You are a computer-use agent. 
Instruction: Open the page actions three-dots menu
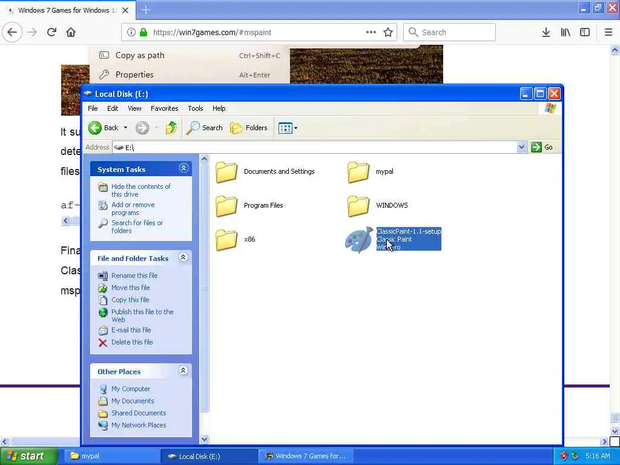[371, 32]
